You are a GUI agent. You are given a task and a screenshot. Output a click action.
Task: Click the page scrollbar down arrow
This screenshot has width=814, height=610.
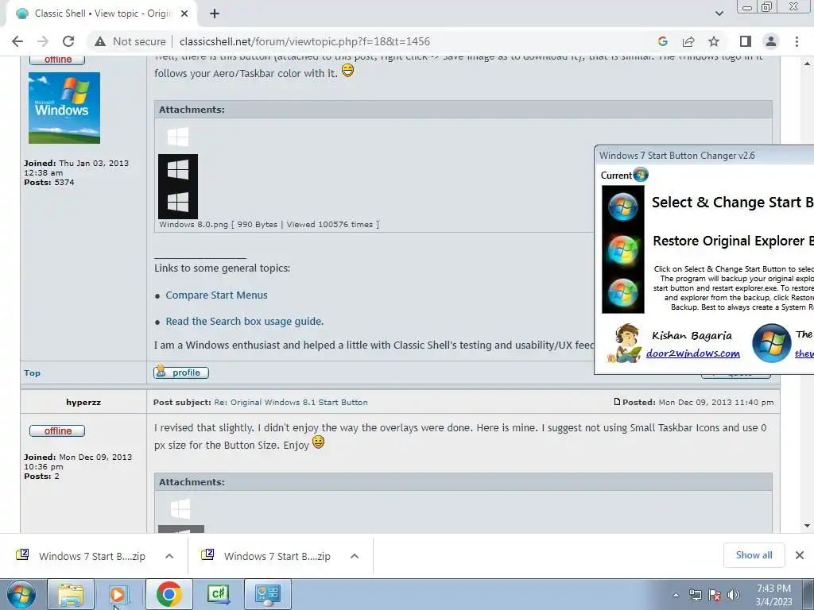808,526
